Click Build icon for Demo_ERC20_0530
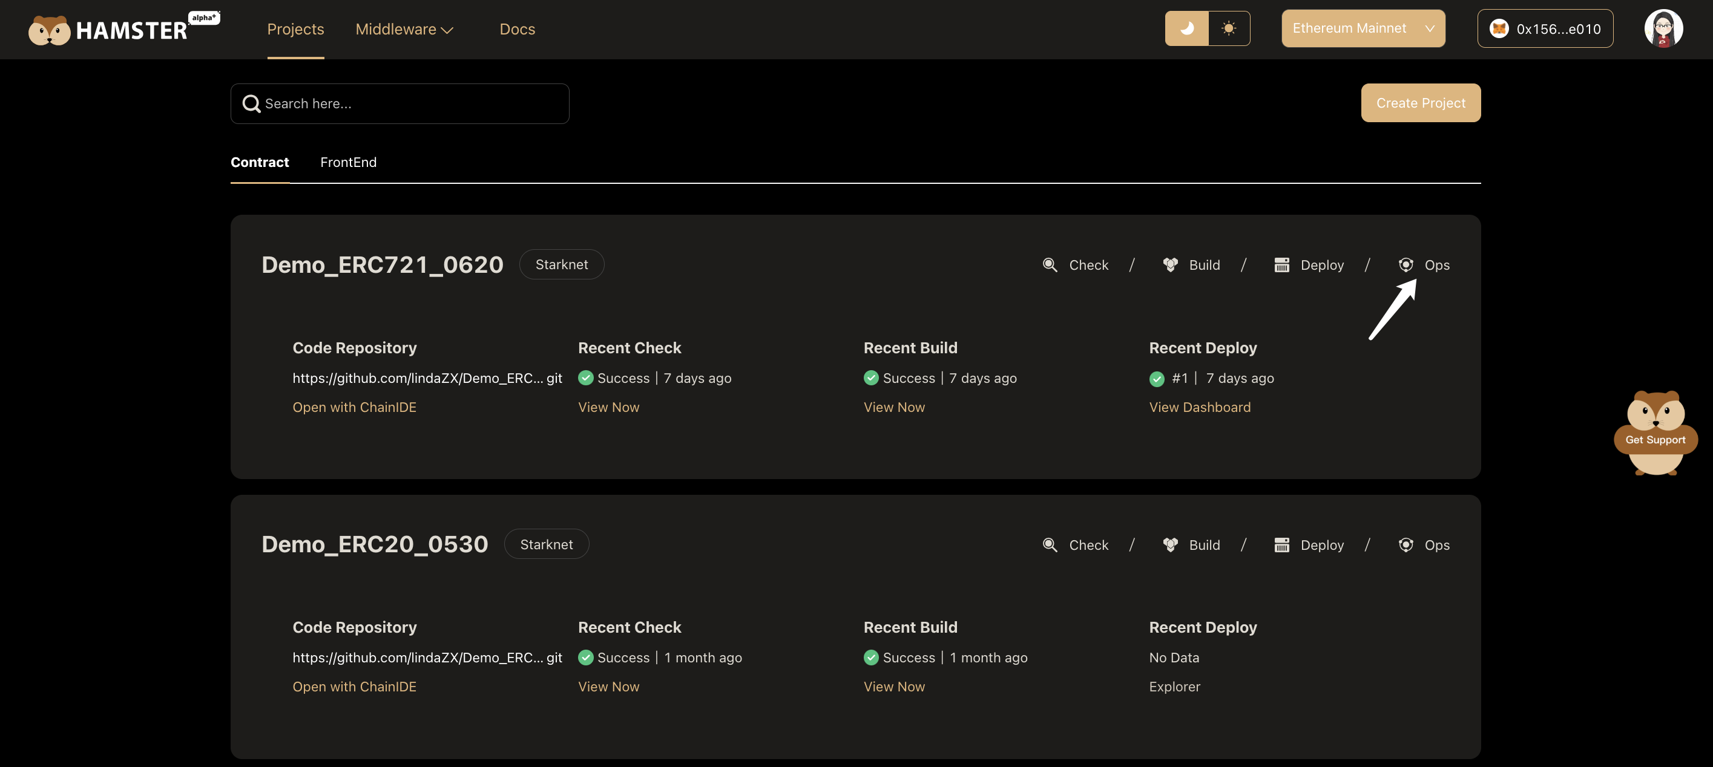Image resolution: width=1713 pixels, height=767 pixels. pos(1171,545)
